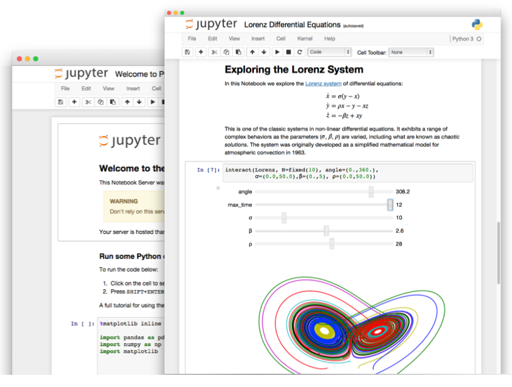Run the current cell
The image size is (512, 387).
point(277,52)
